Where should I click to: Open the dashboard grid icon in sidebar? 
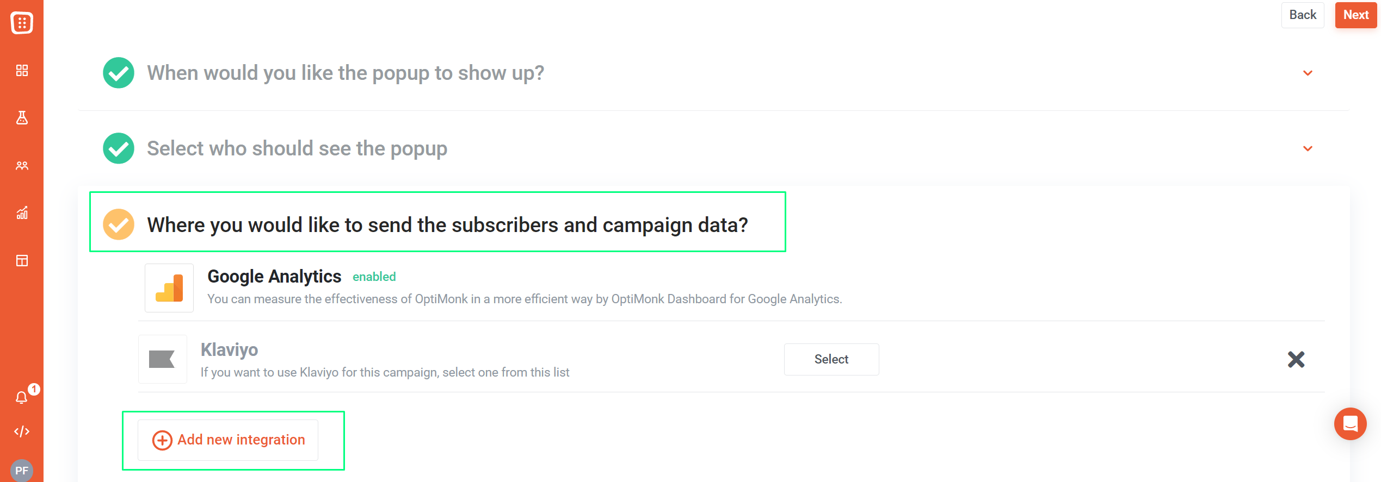click(x=22, y=71)
